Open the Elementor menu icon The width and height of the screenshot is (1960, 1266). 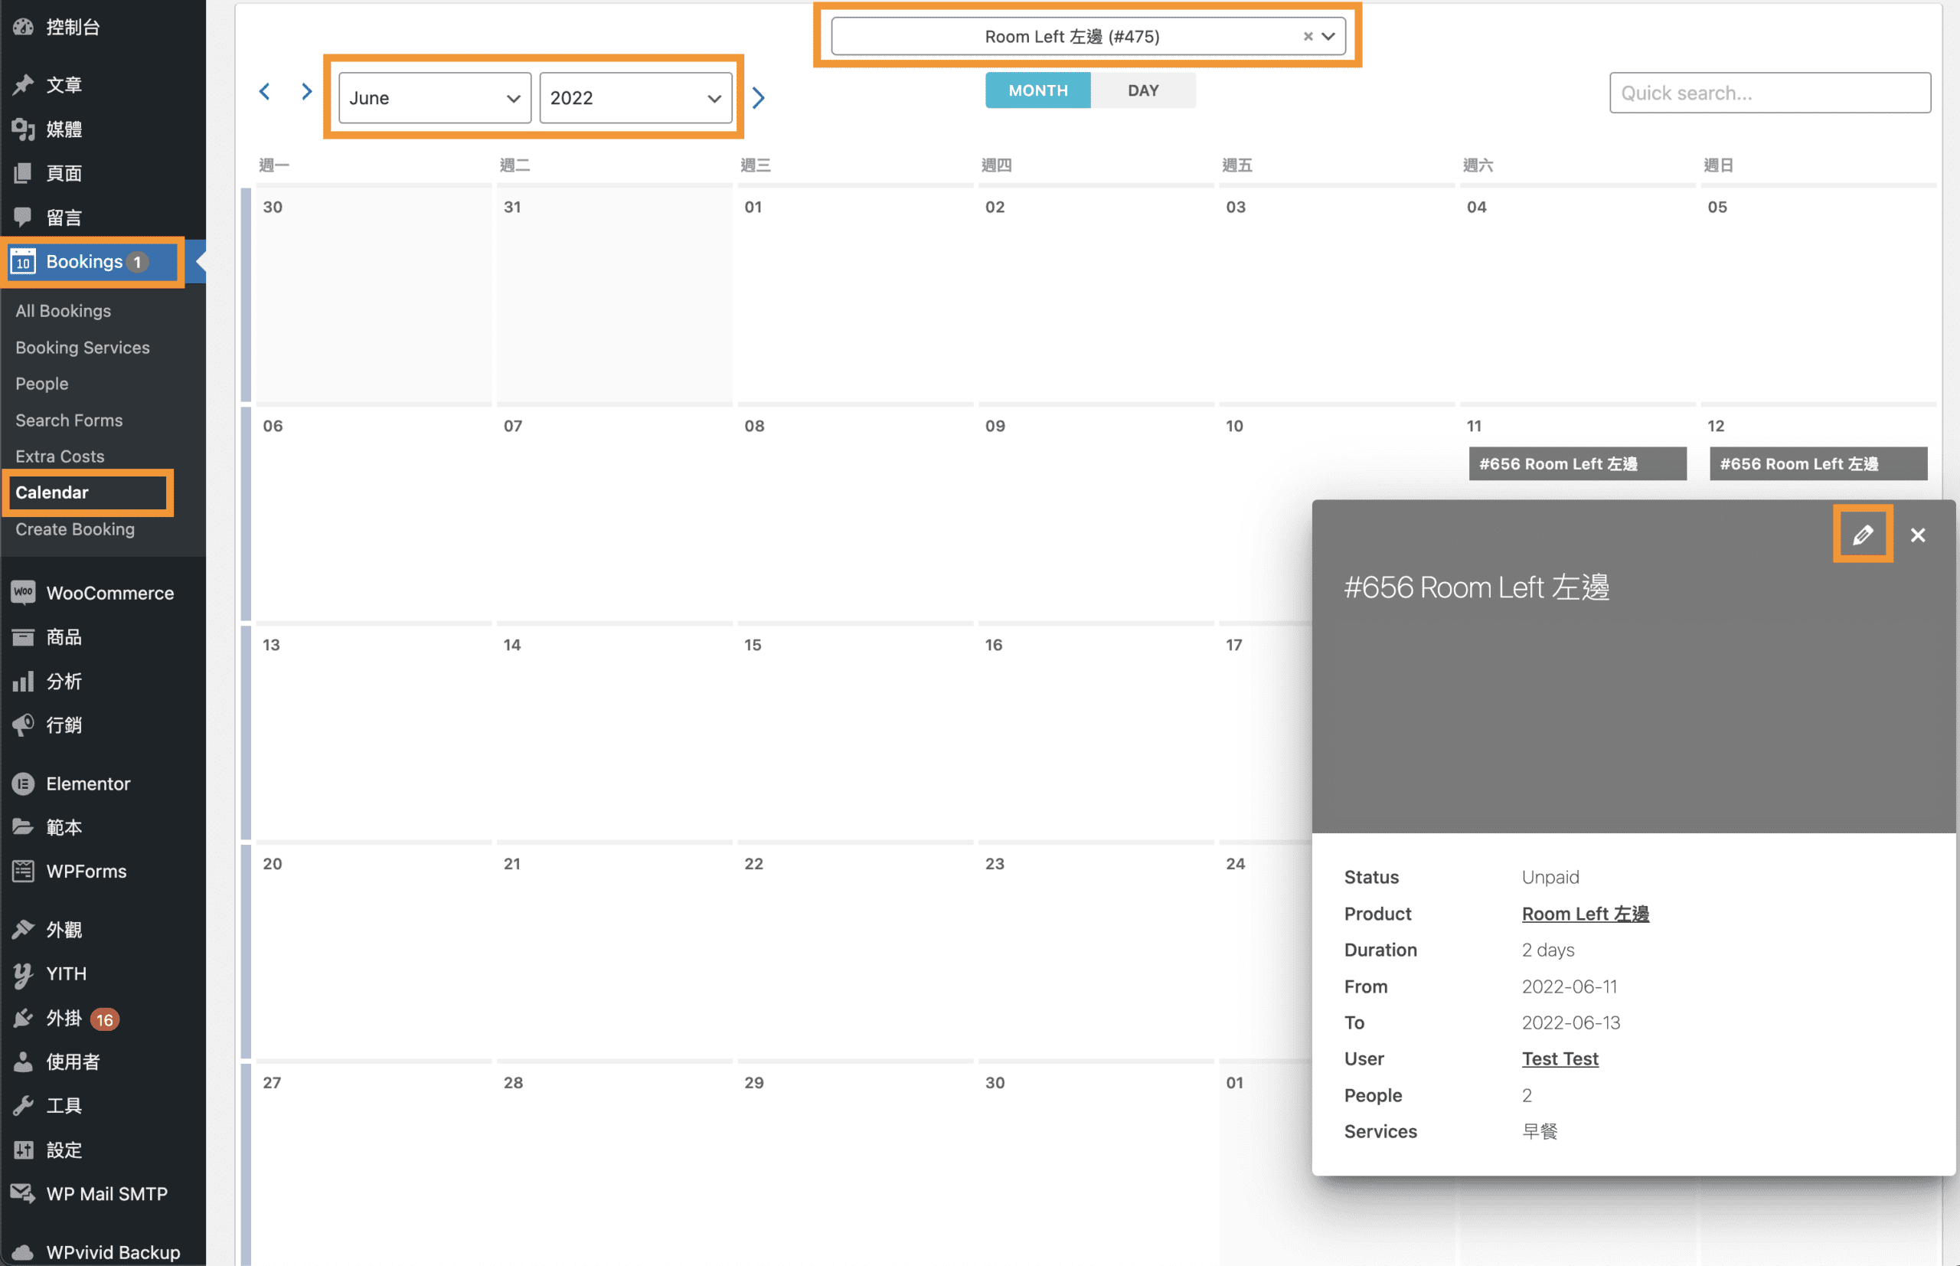23,783
